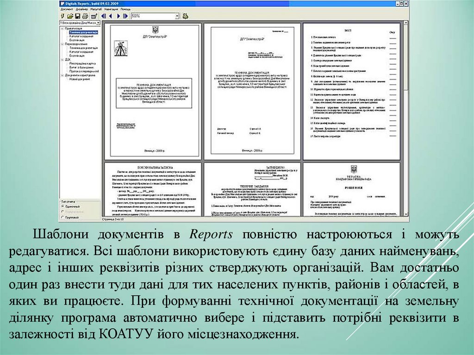
Task: Click the printer icon in toolbar
Action: (85, 16)
